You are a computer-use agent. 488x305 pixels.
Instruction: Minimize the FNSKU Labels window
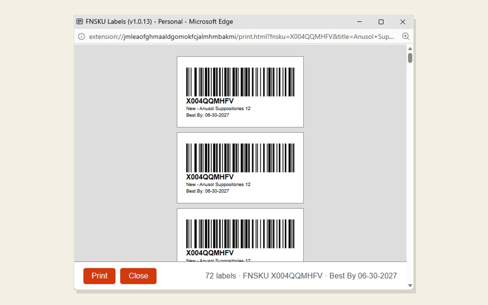pos(359,22)
